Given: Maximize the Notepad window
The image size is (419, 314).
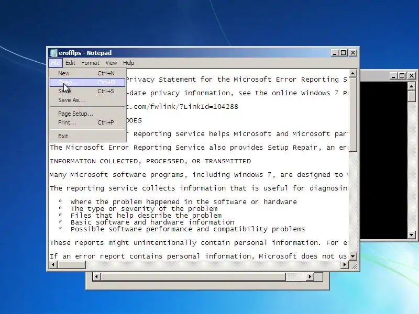Looking at the screenshot, I should pyautogui.click(x=344, y=53).
